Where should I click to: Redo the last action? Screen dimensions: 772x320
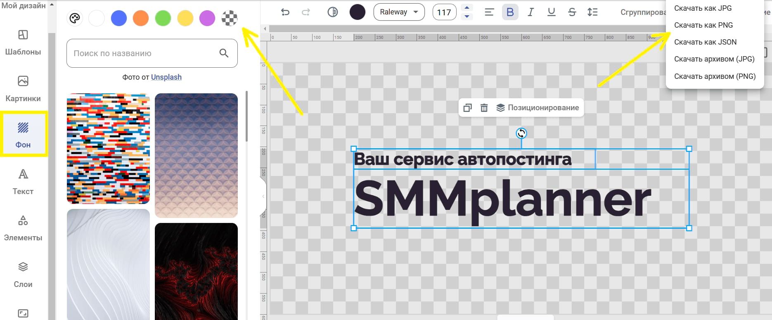click(x=306, y=12)
